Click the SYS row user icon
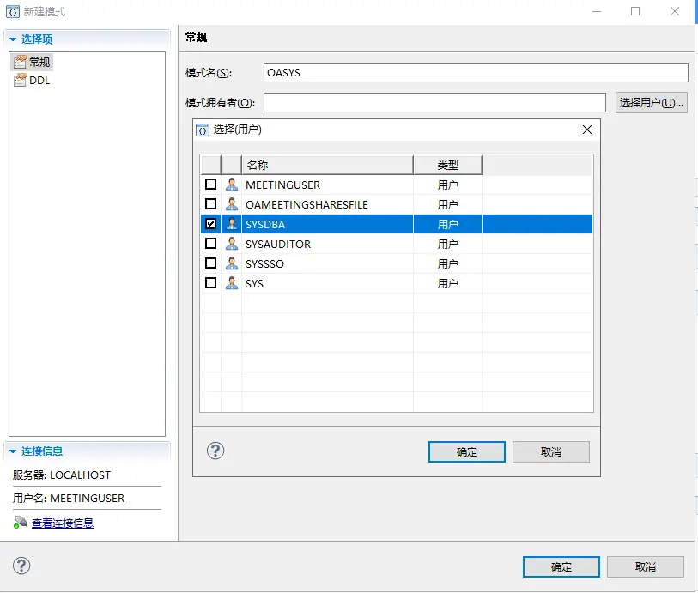 click(x=232, y=283)
